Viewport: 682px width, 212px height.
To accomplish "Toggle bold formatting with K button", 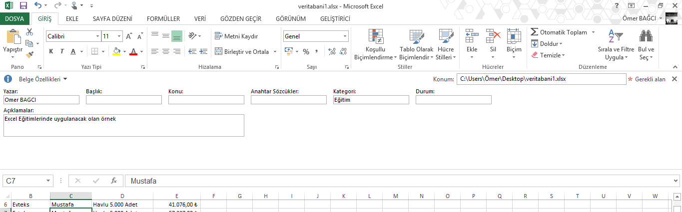I will (51, 51).
